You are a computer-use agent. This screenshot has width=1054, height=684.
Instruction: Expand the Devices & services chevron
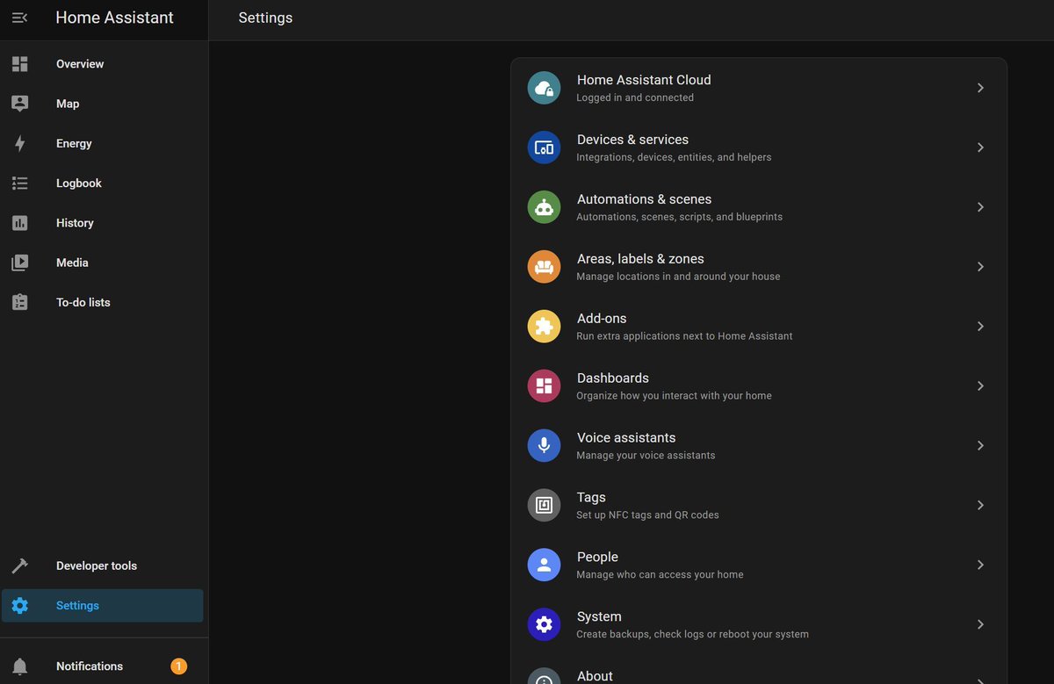980,148
